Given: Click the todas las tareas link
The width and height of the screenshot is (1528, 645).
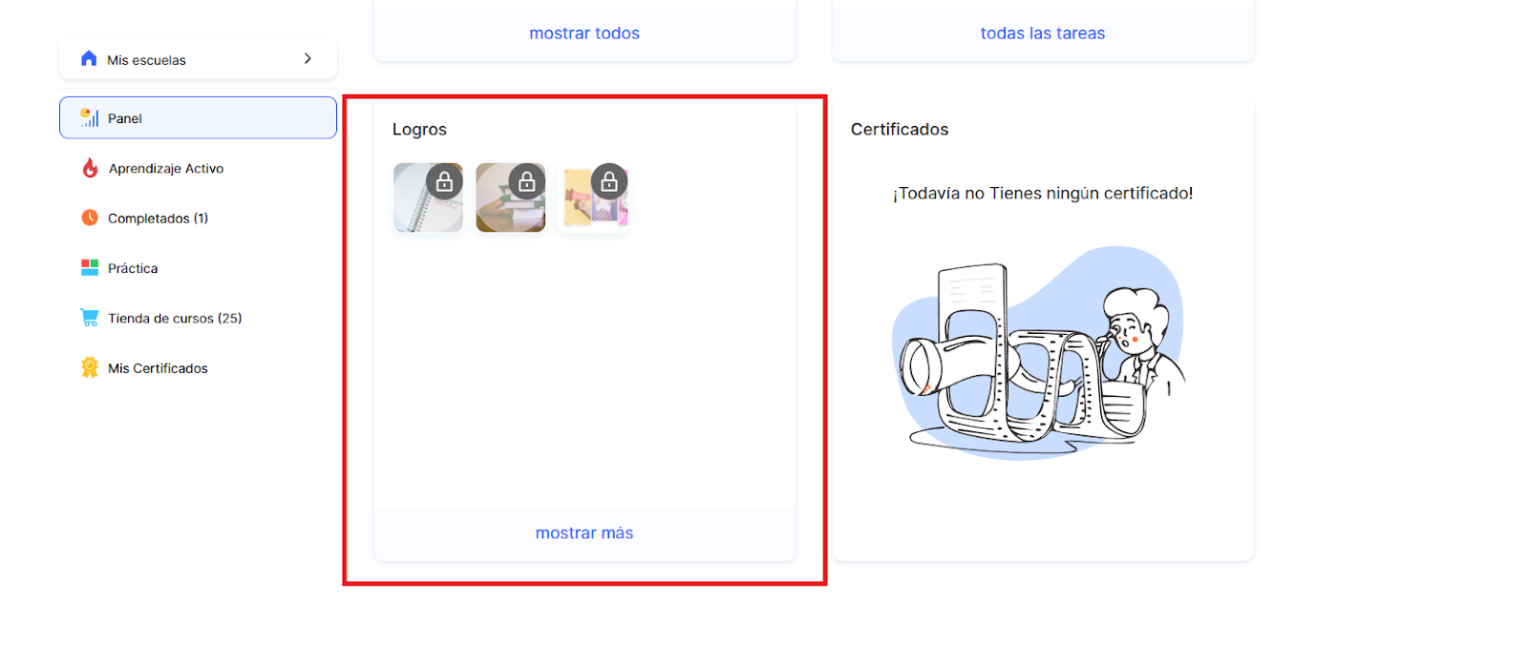Looking at the screenshot, I should click(1043, 33).
